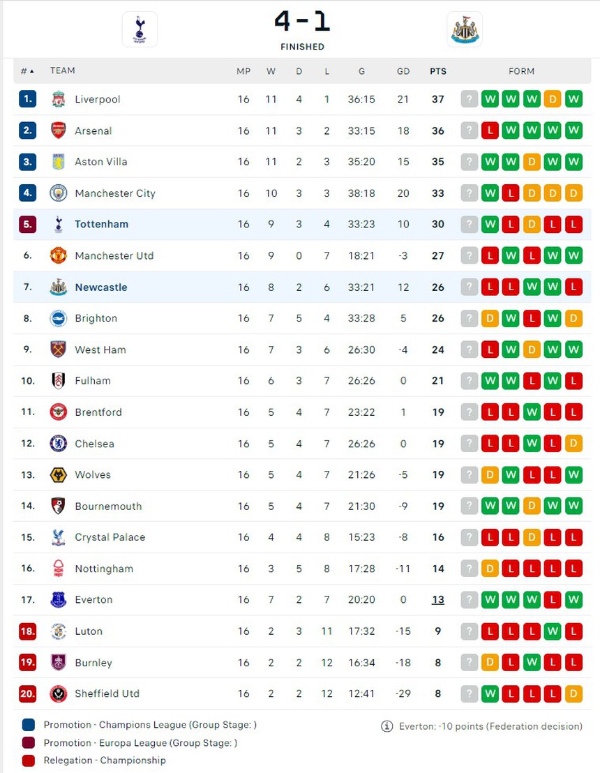Sort standings by GD column header
600x773 pixels.
pyautogui.click(x=403, y=71)
